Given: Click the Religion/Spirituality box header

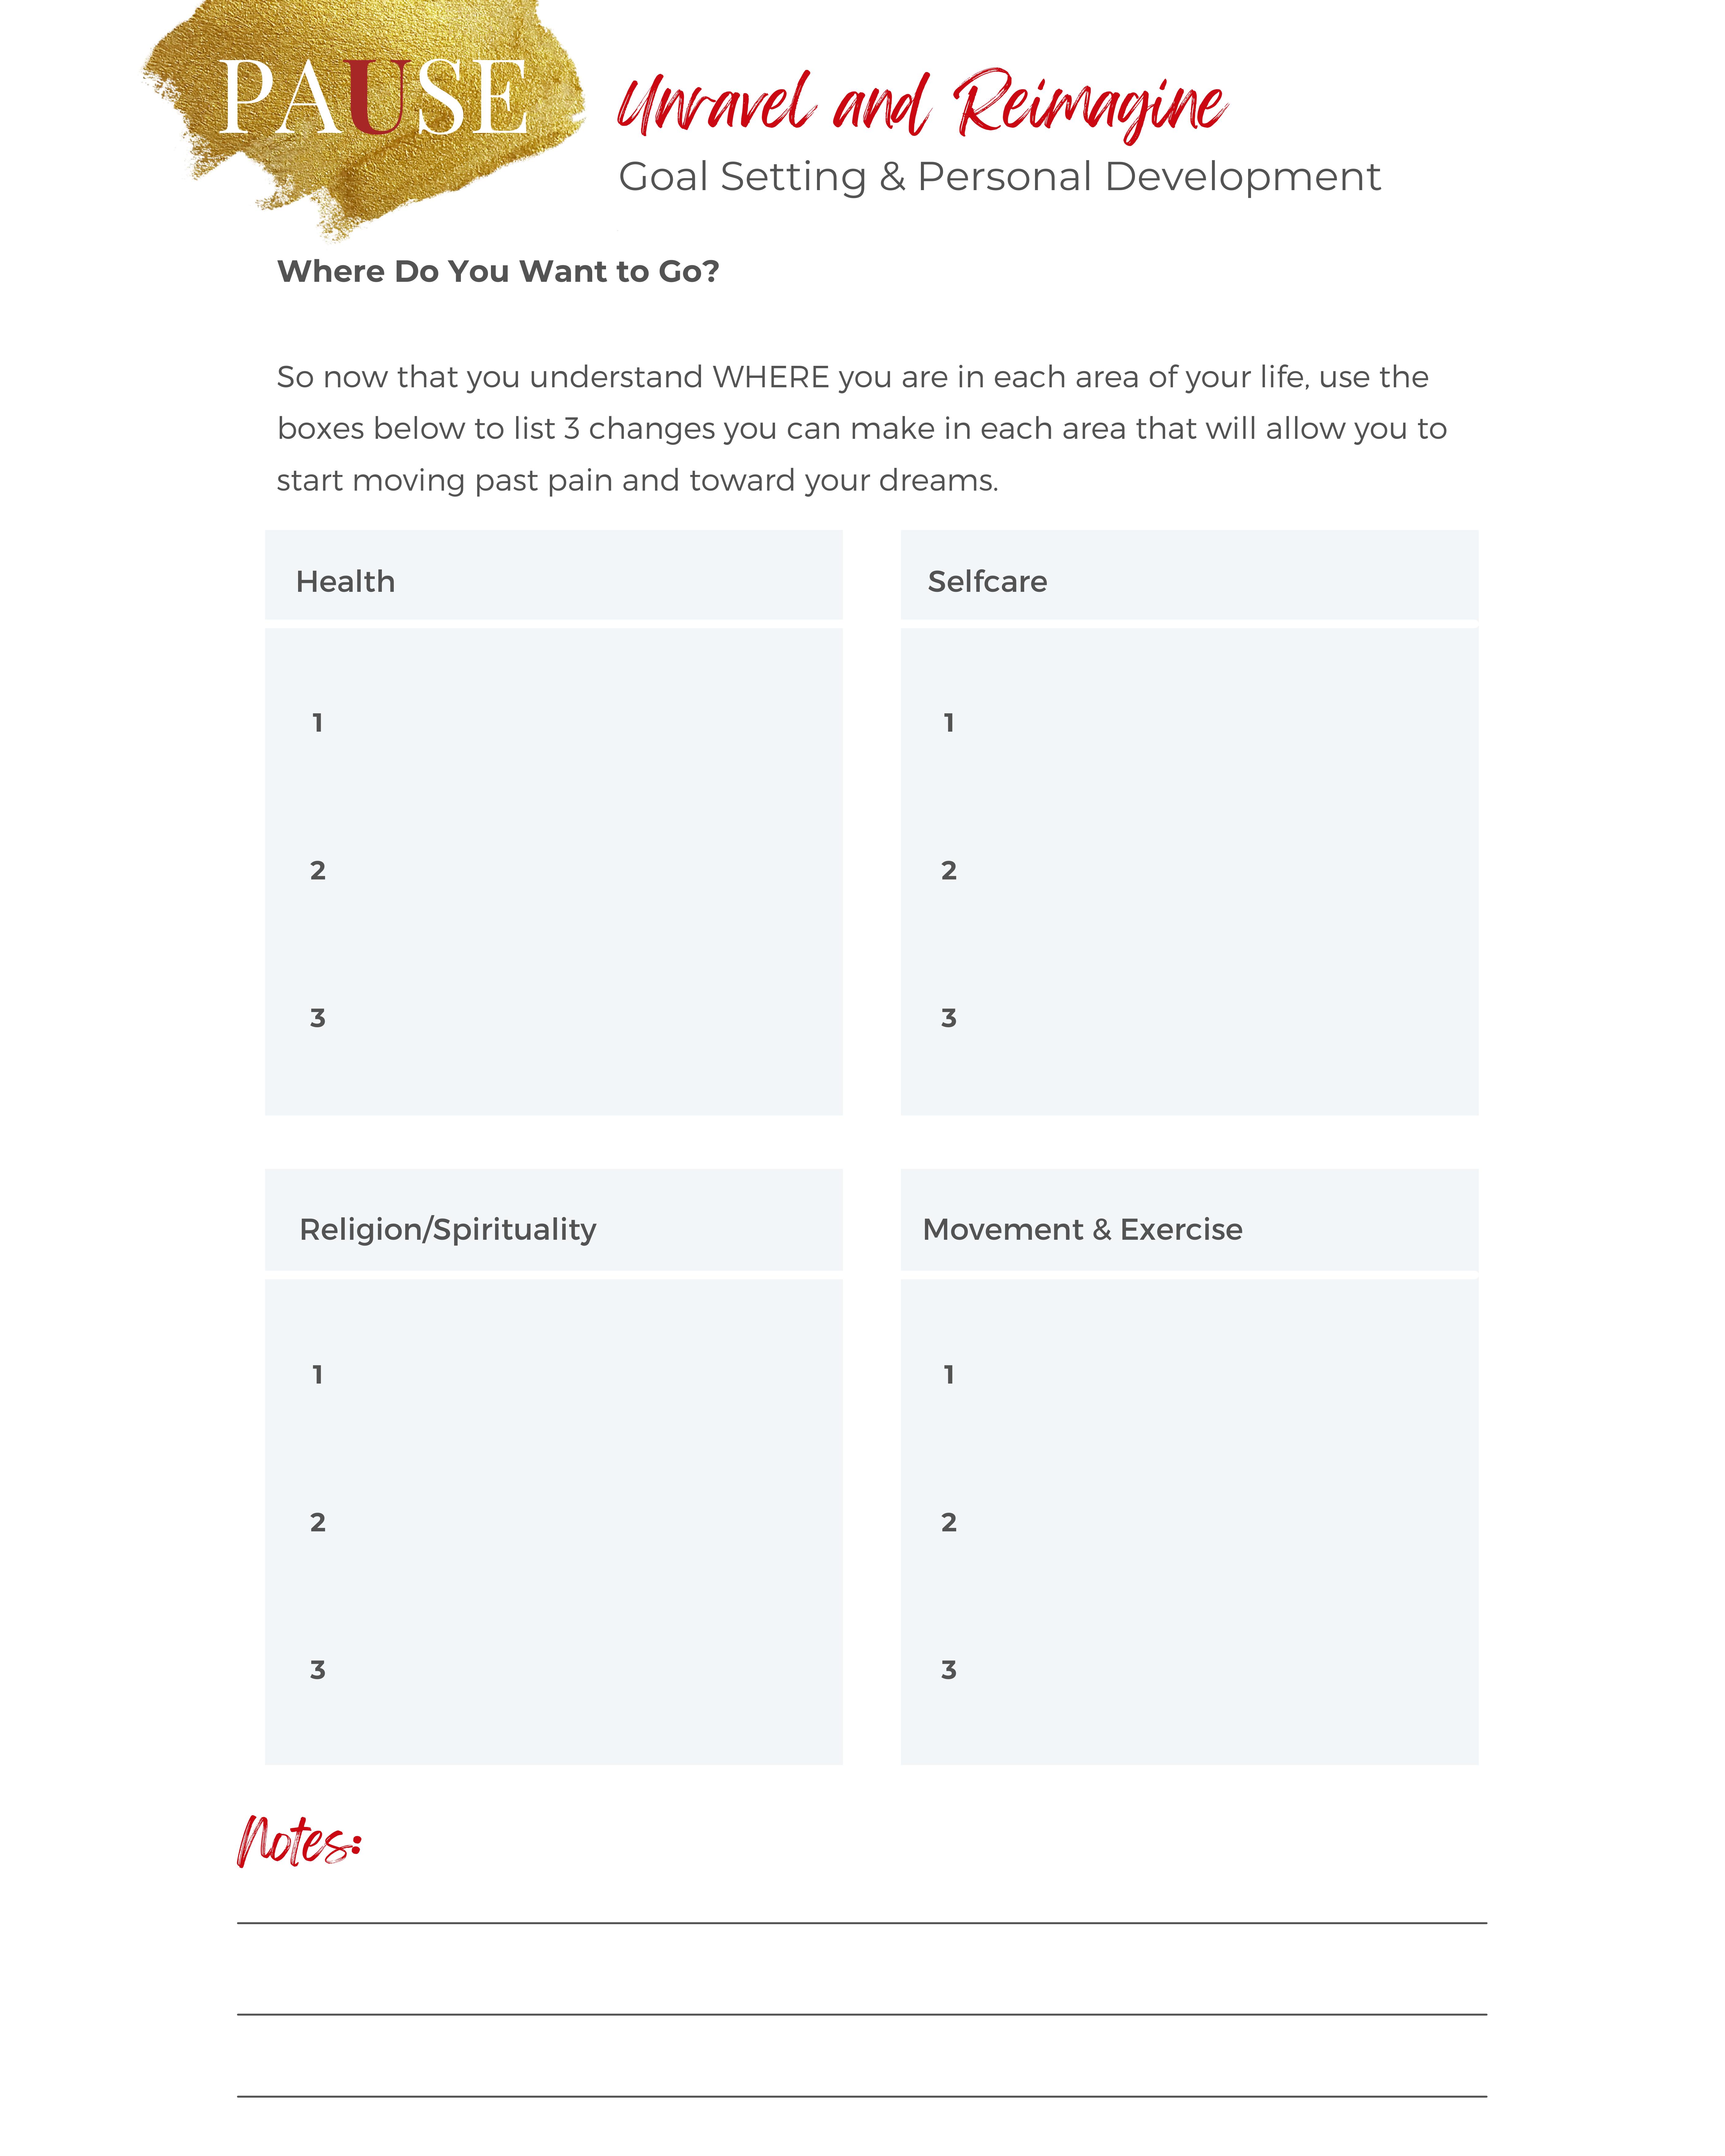Looking at the screenshot, I should tap(553, 1220).
